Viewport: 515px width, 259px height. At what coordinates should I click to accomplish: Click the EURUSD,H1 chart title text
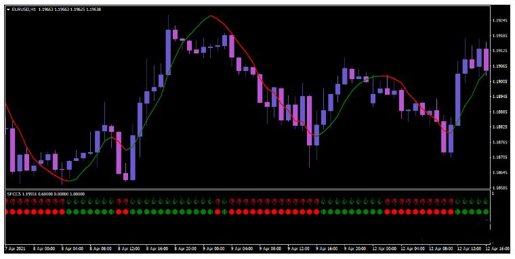24,9
